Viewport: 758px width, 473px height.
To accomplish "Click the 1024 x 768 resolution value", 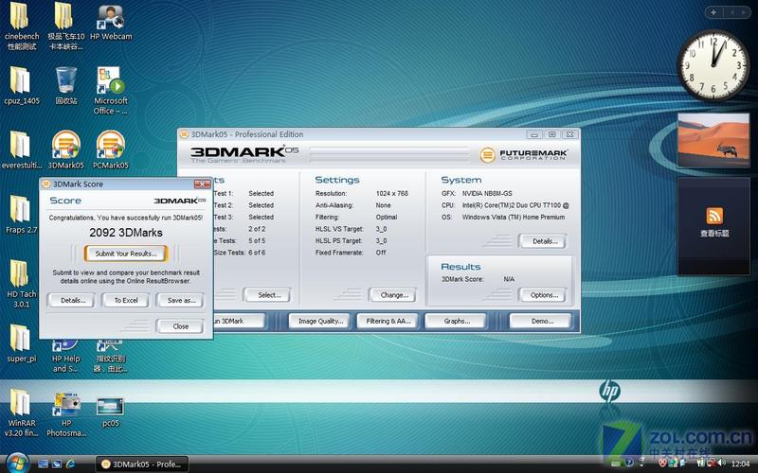I will (x=392, y=193).
